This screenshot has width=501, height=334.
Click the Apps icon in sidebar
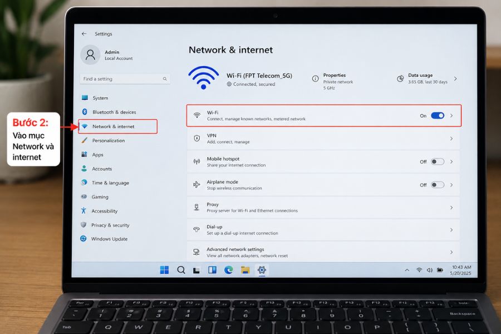[84, 154]
